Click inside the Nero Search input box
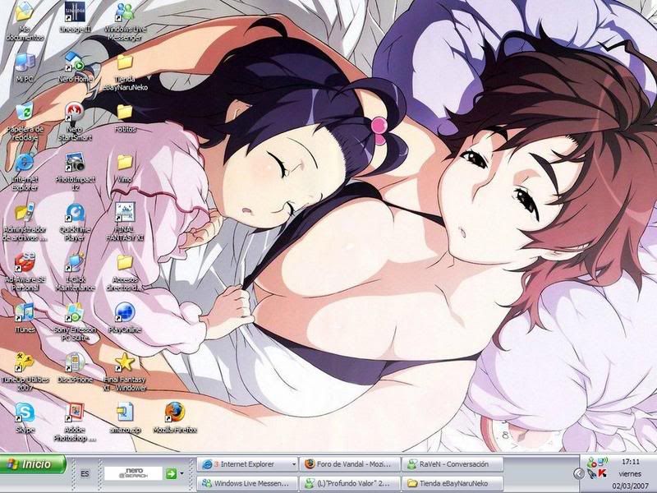The image size is (657, 493). click(x=133, y=474)
